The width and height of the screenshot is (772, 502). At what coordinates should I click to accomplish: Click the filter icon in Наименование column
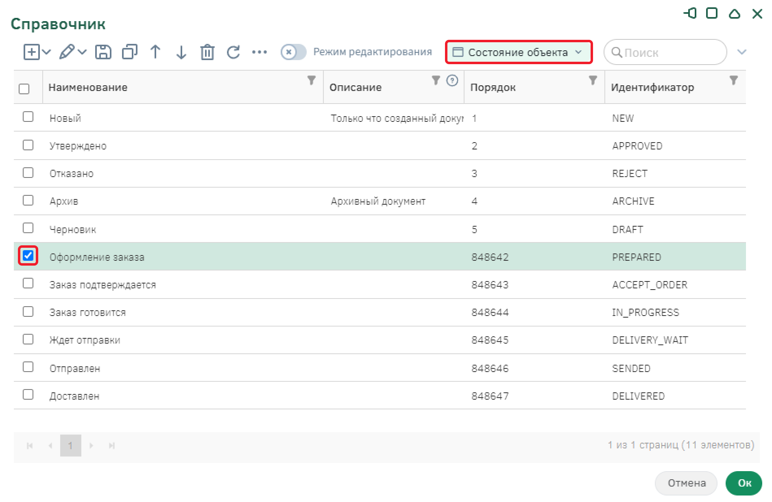(311, 80)
